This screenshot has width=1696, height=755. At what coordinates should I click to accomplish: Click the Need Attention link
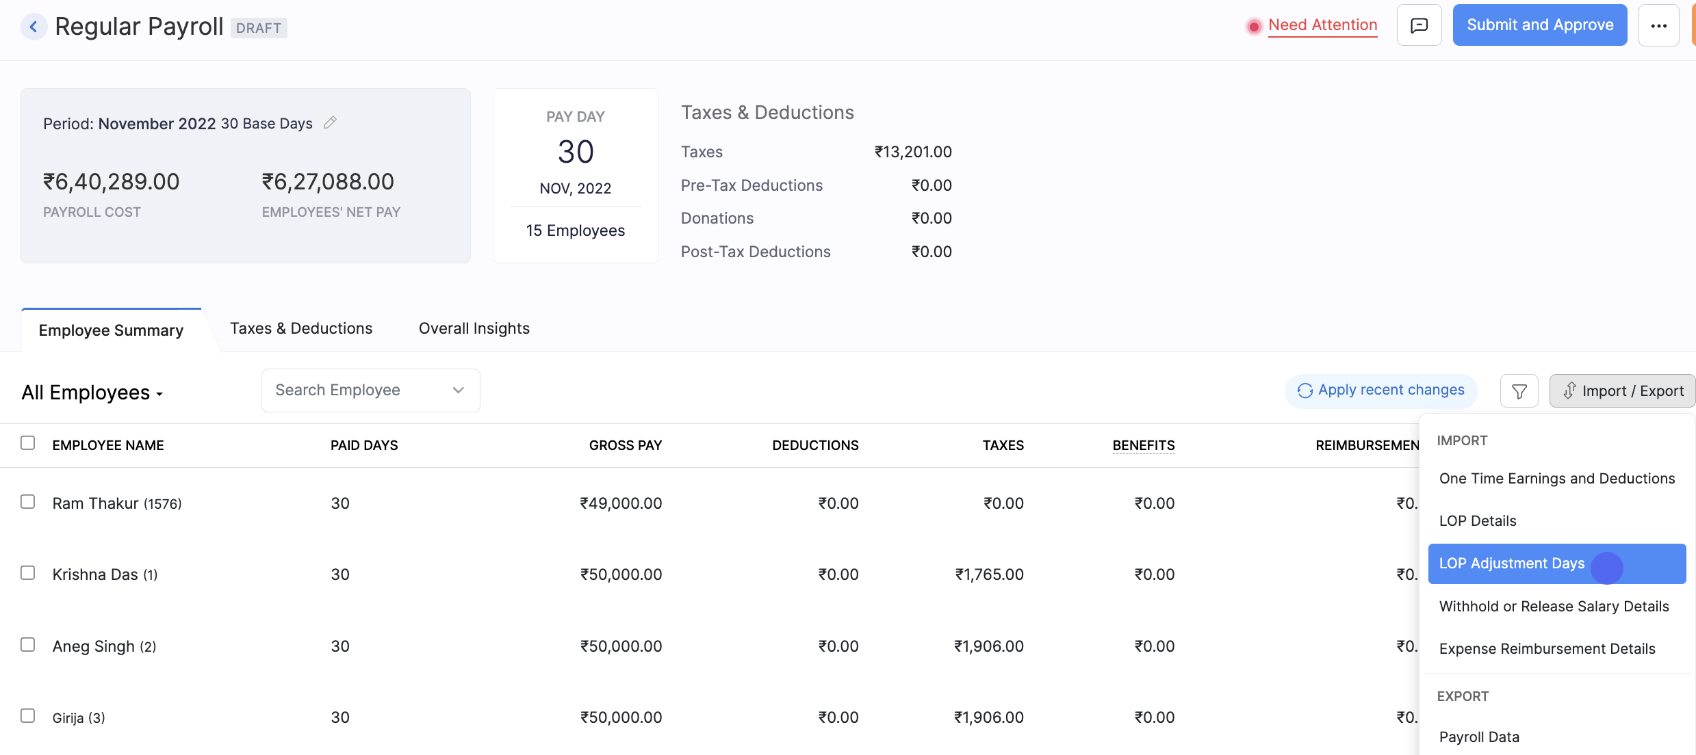pos(1322,25)
